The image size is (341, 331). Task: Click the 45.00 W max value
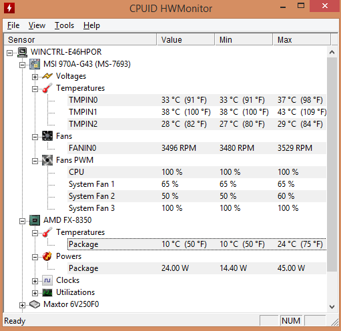coord(291,268)
